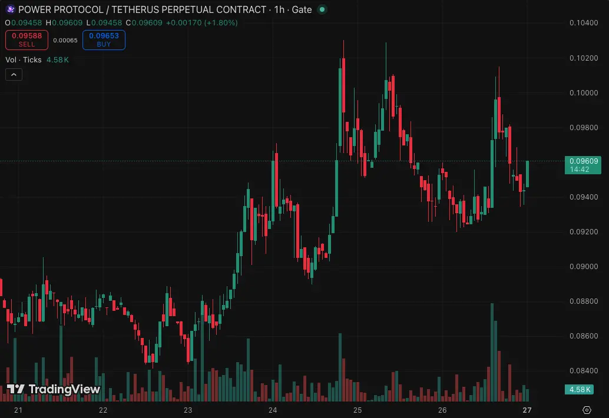Click the current price label 0.09609
This screenshot has height=418, width=609.
(583, 165)
